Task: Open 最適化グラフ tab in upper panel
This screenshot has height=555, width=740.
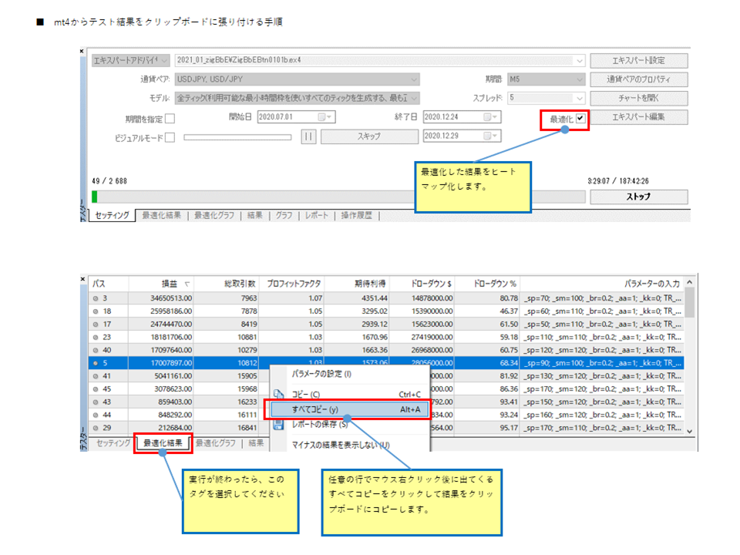Action: (x=214, y=216)
